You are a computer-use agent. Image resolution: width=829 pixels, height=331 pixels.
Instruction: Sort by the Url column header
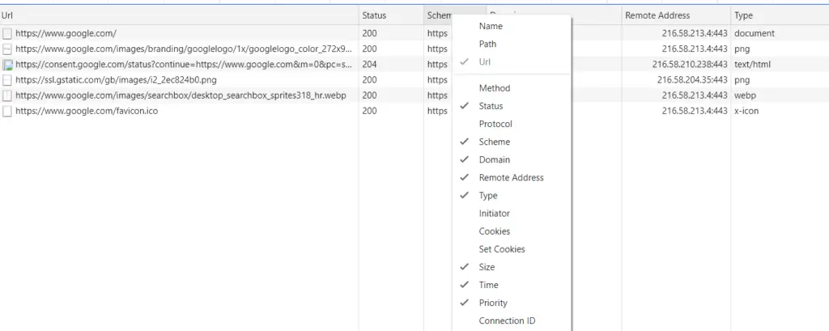(179, 15)
